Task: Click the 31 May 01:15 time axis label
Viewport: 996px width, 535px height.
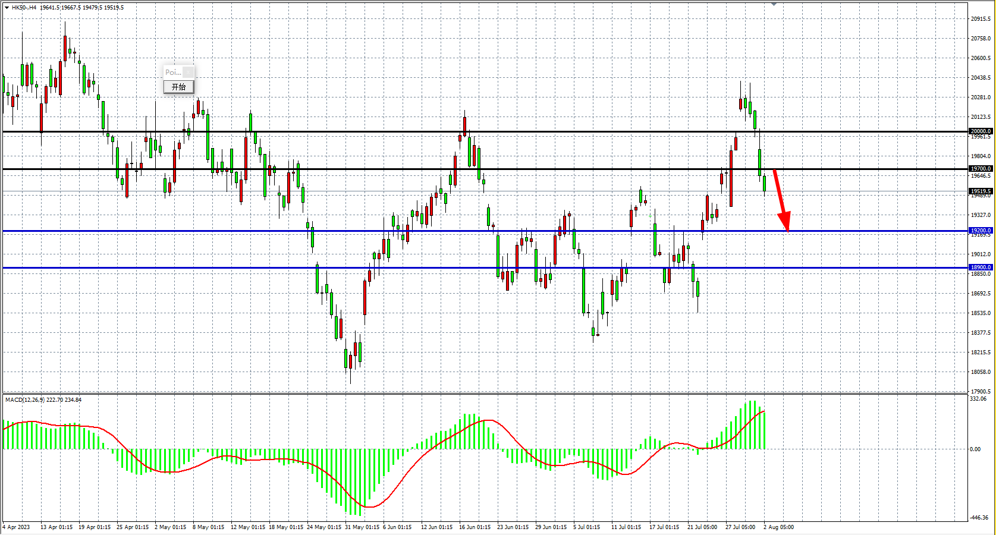Action: click(x=362, y=527)
